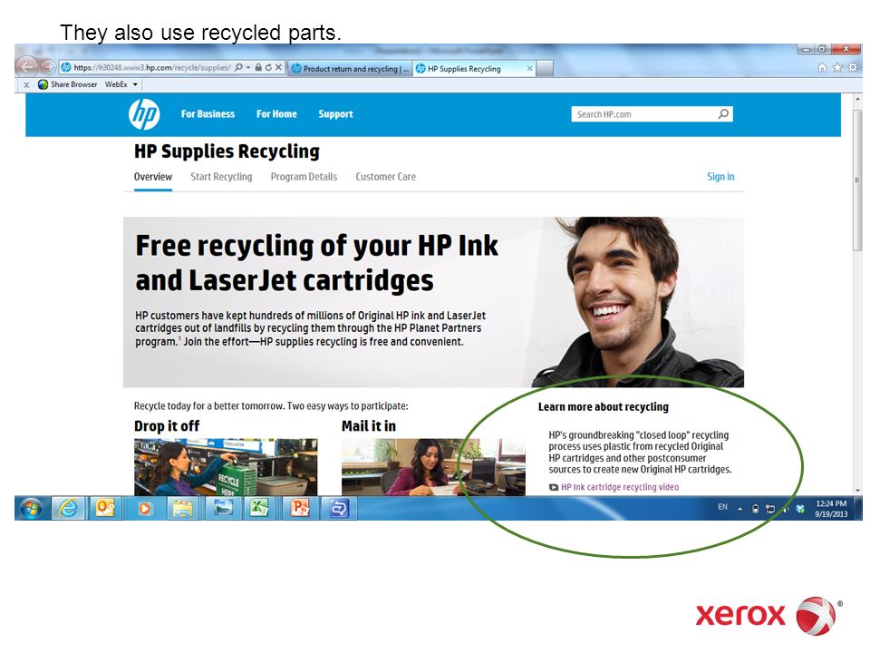Open the Program Details tab
Viewport: 870px width, 653px height.
tap(304, 177)
